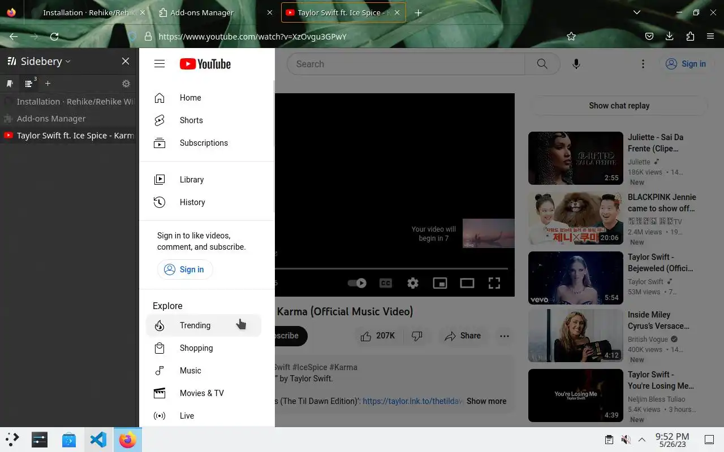Open the YouTube hamburger guide menu
Image resolution: width=724 pixels, height=452 pixels.
[x=160, y=64]
